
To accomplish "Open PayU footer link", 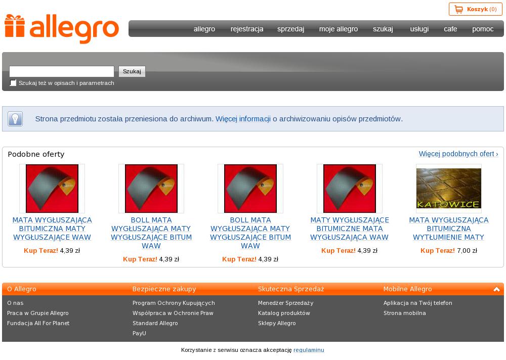I will coord(139,333).
